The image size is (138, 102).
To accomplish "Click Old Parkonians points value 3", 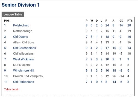I will coord(128,82).
